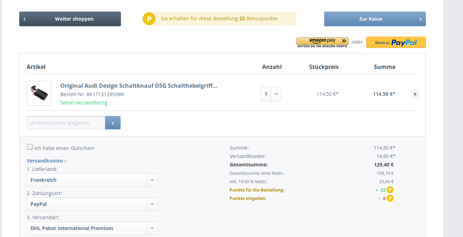
Task: Click the Amazon Pay logo button
Action: [x=322, y=42]
